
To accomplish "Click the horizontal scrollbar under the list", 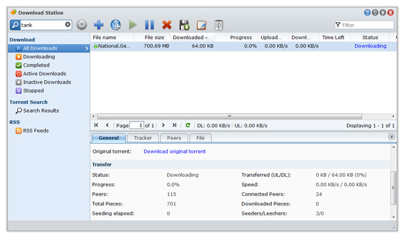I will 230,116.
